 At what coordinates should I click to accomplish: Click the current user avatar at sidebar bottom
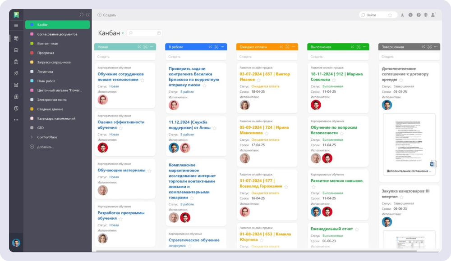[x=16, y=243]
